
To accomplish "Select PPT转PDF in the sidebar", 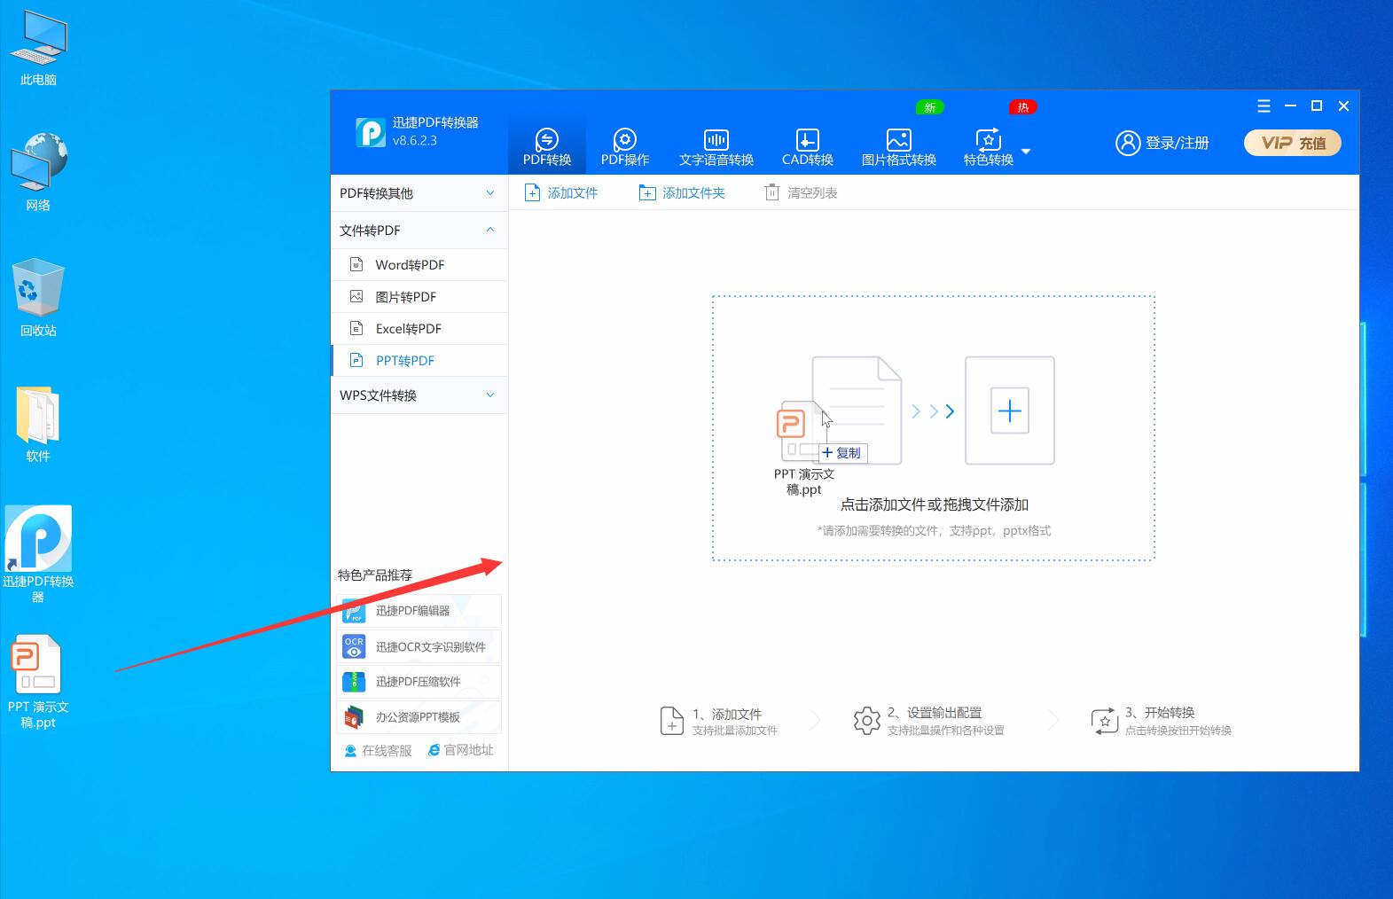I will (x=419, y=360).
